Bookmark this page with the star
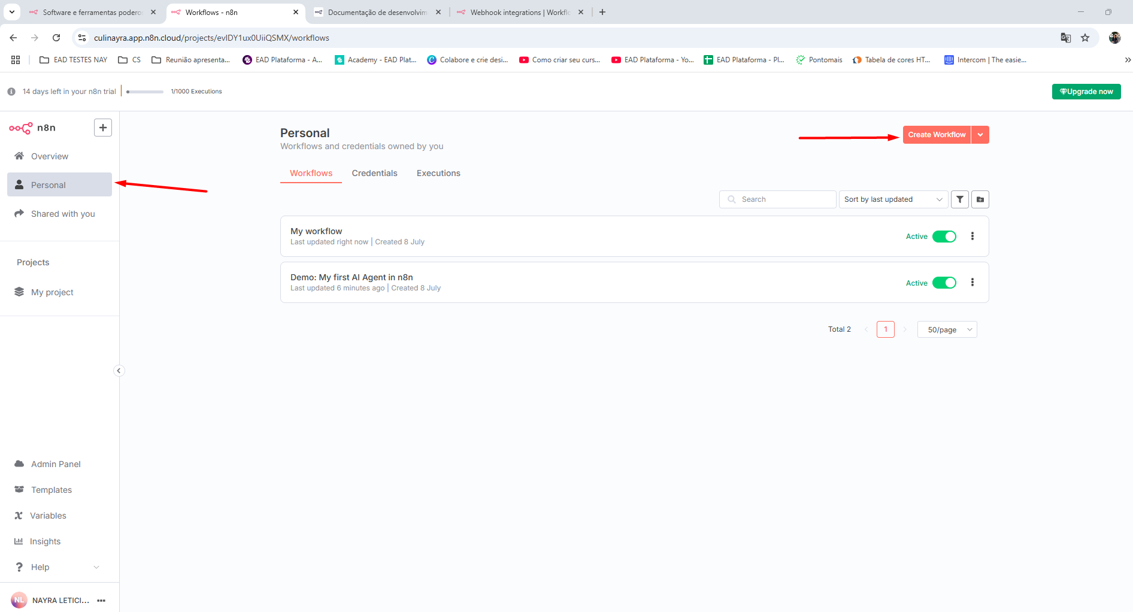The width and height of the screenshot is (1133, 612). coord(1085,38)
